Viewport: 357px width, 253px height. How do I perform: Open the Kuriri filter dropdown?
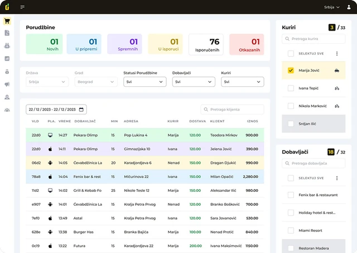tap(243, 82)
